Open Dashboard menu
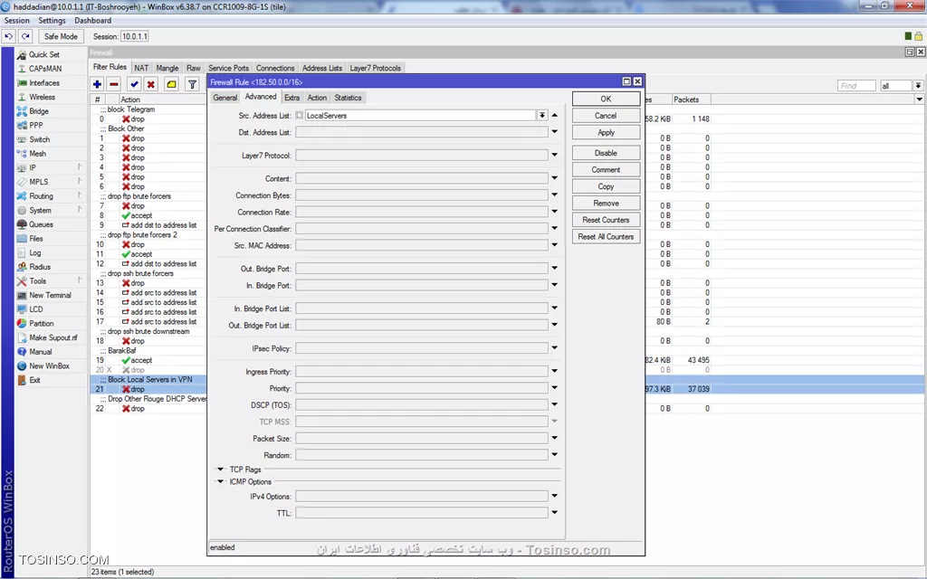 93,21
